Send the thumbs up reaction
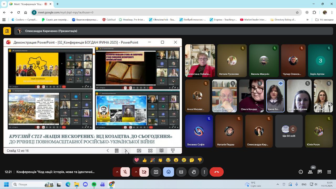Image resolution: width=336 pixels, height=189 pixels. click(144, 160)
